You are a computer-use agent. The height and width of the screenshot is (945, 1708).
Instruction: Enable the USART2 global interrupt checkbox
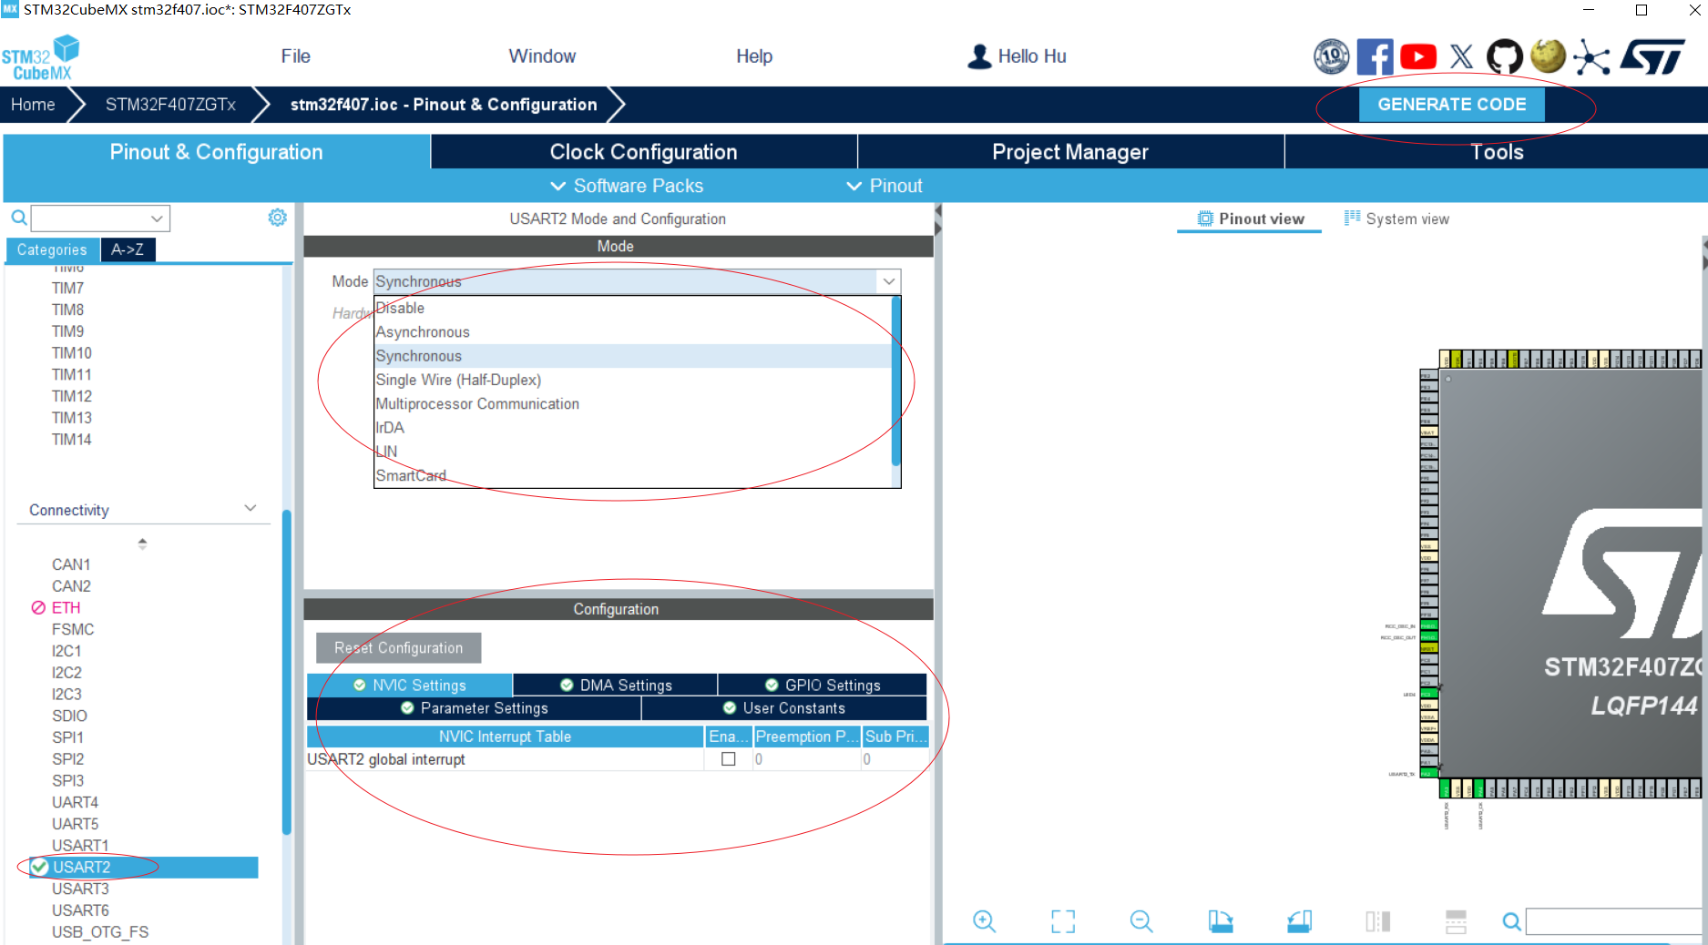tap(729, 759)
